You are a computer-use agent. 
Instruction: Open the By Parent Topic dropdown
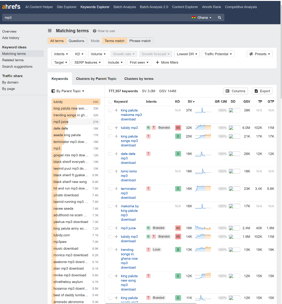(x=68, y=91)
